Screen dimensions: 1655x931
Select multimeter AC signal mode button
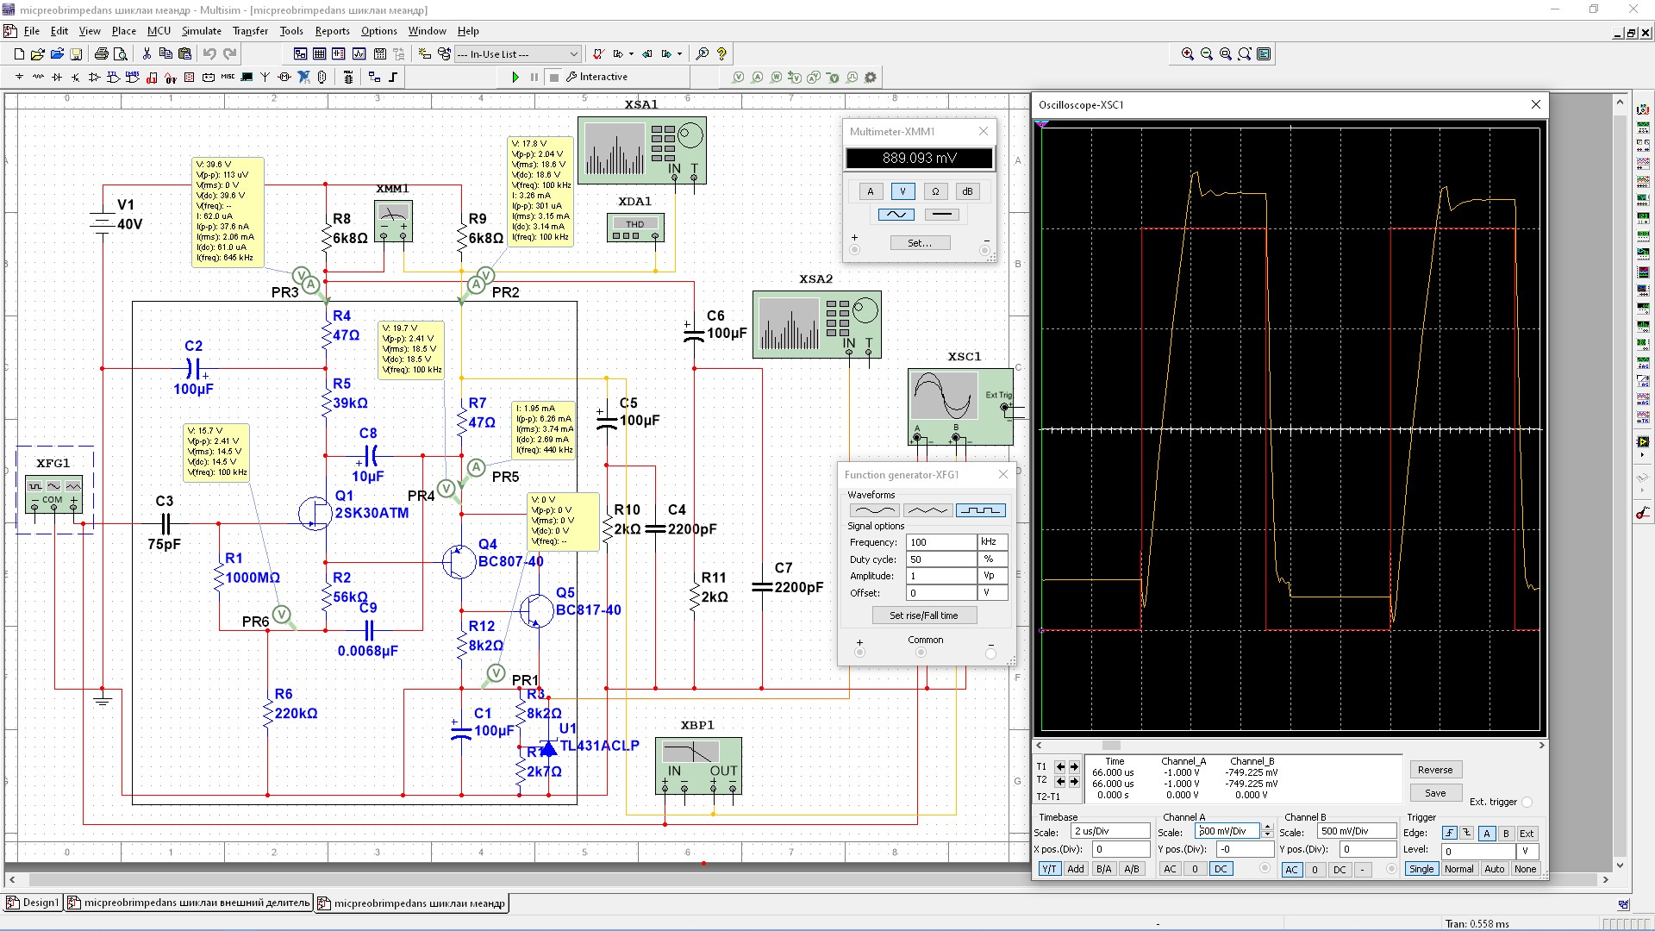896,215
